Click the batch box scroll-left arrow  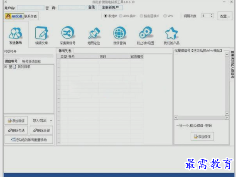176,118
